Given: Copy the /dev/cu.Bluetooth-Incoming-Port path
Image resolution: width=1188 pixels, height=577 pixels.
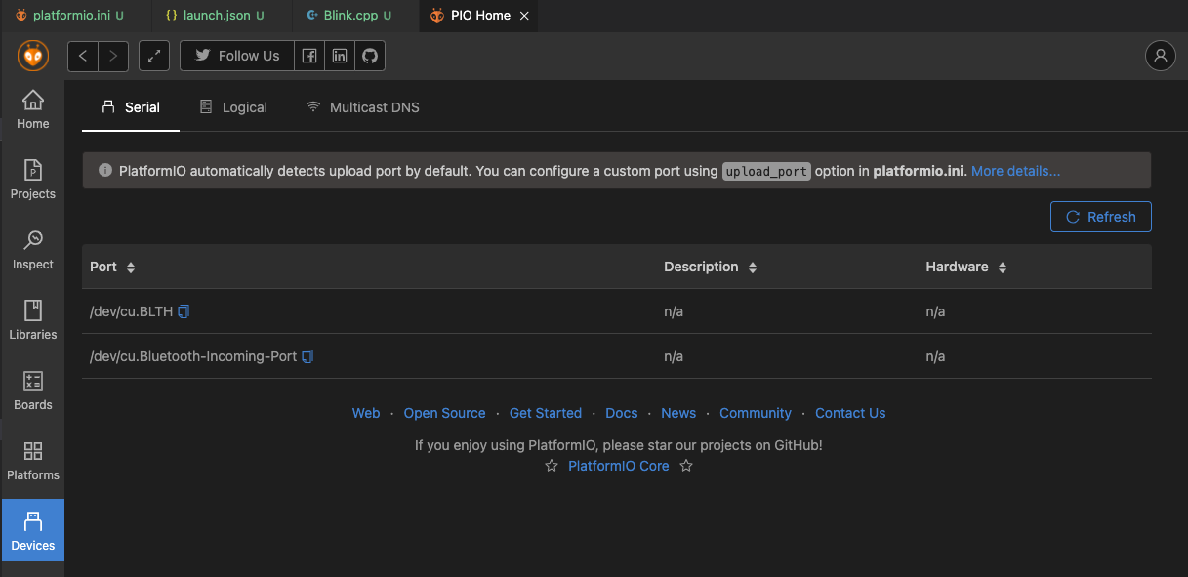Looking at the screenshot, I should tap(307, 356).
